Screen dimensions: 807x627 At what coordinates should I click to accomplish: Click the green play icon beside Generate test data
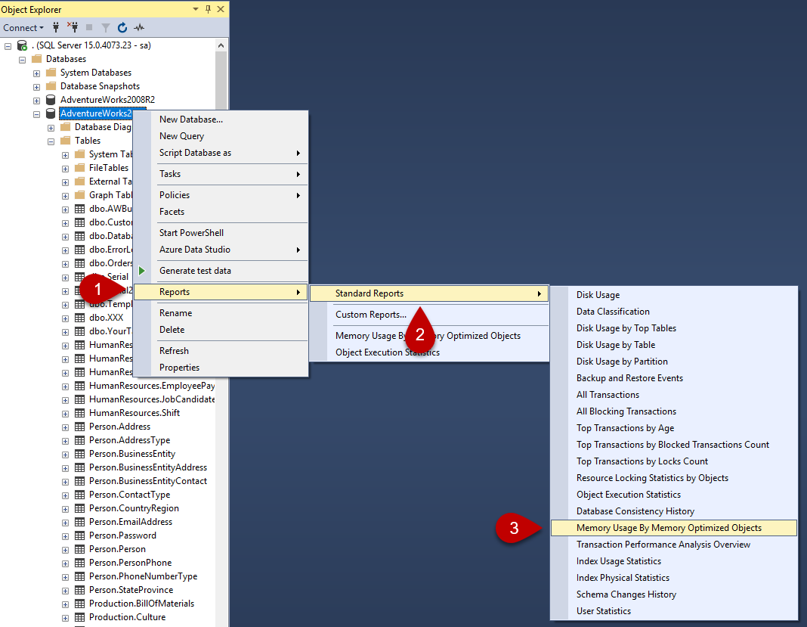click(x=141, y=271)
